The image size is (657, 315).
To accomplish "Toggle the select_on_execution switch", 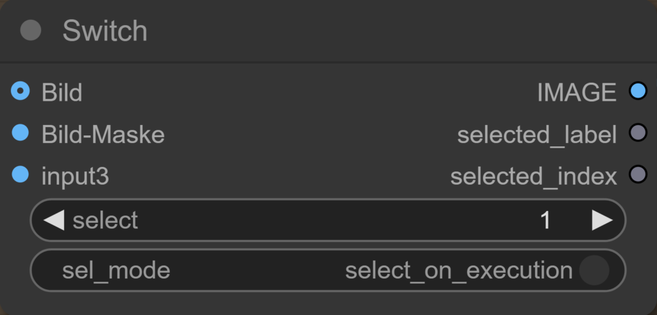I will [x=593, y=270].
